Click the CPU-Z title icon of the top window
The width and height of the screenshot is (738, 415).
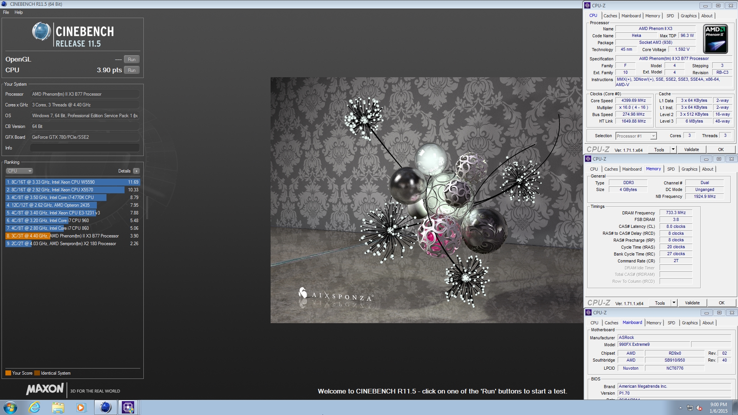coord(587,5)
